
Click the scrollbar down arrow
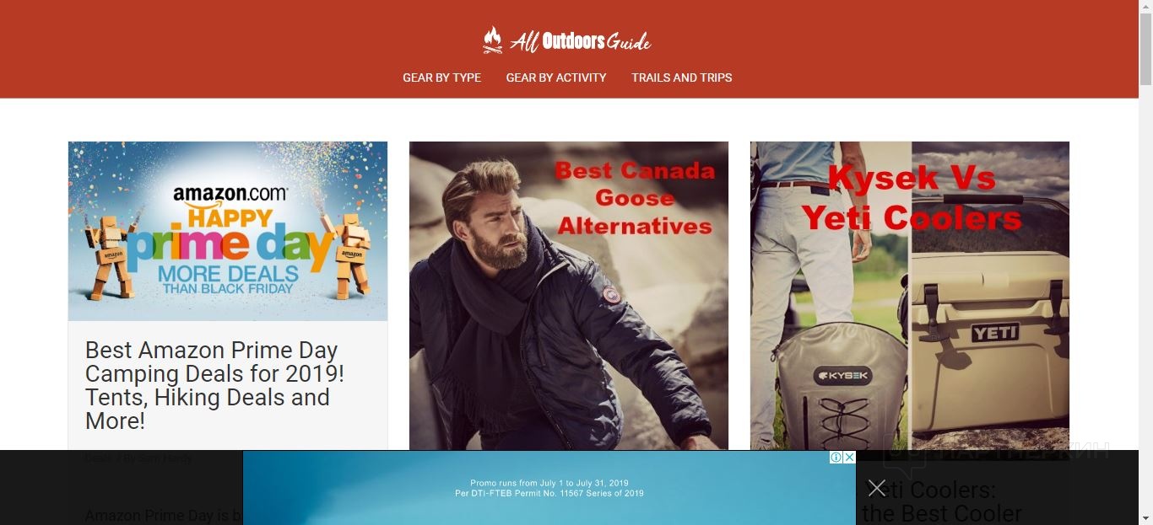point(1145,518)
